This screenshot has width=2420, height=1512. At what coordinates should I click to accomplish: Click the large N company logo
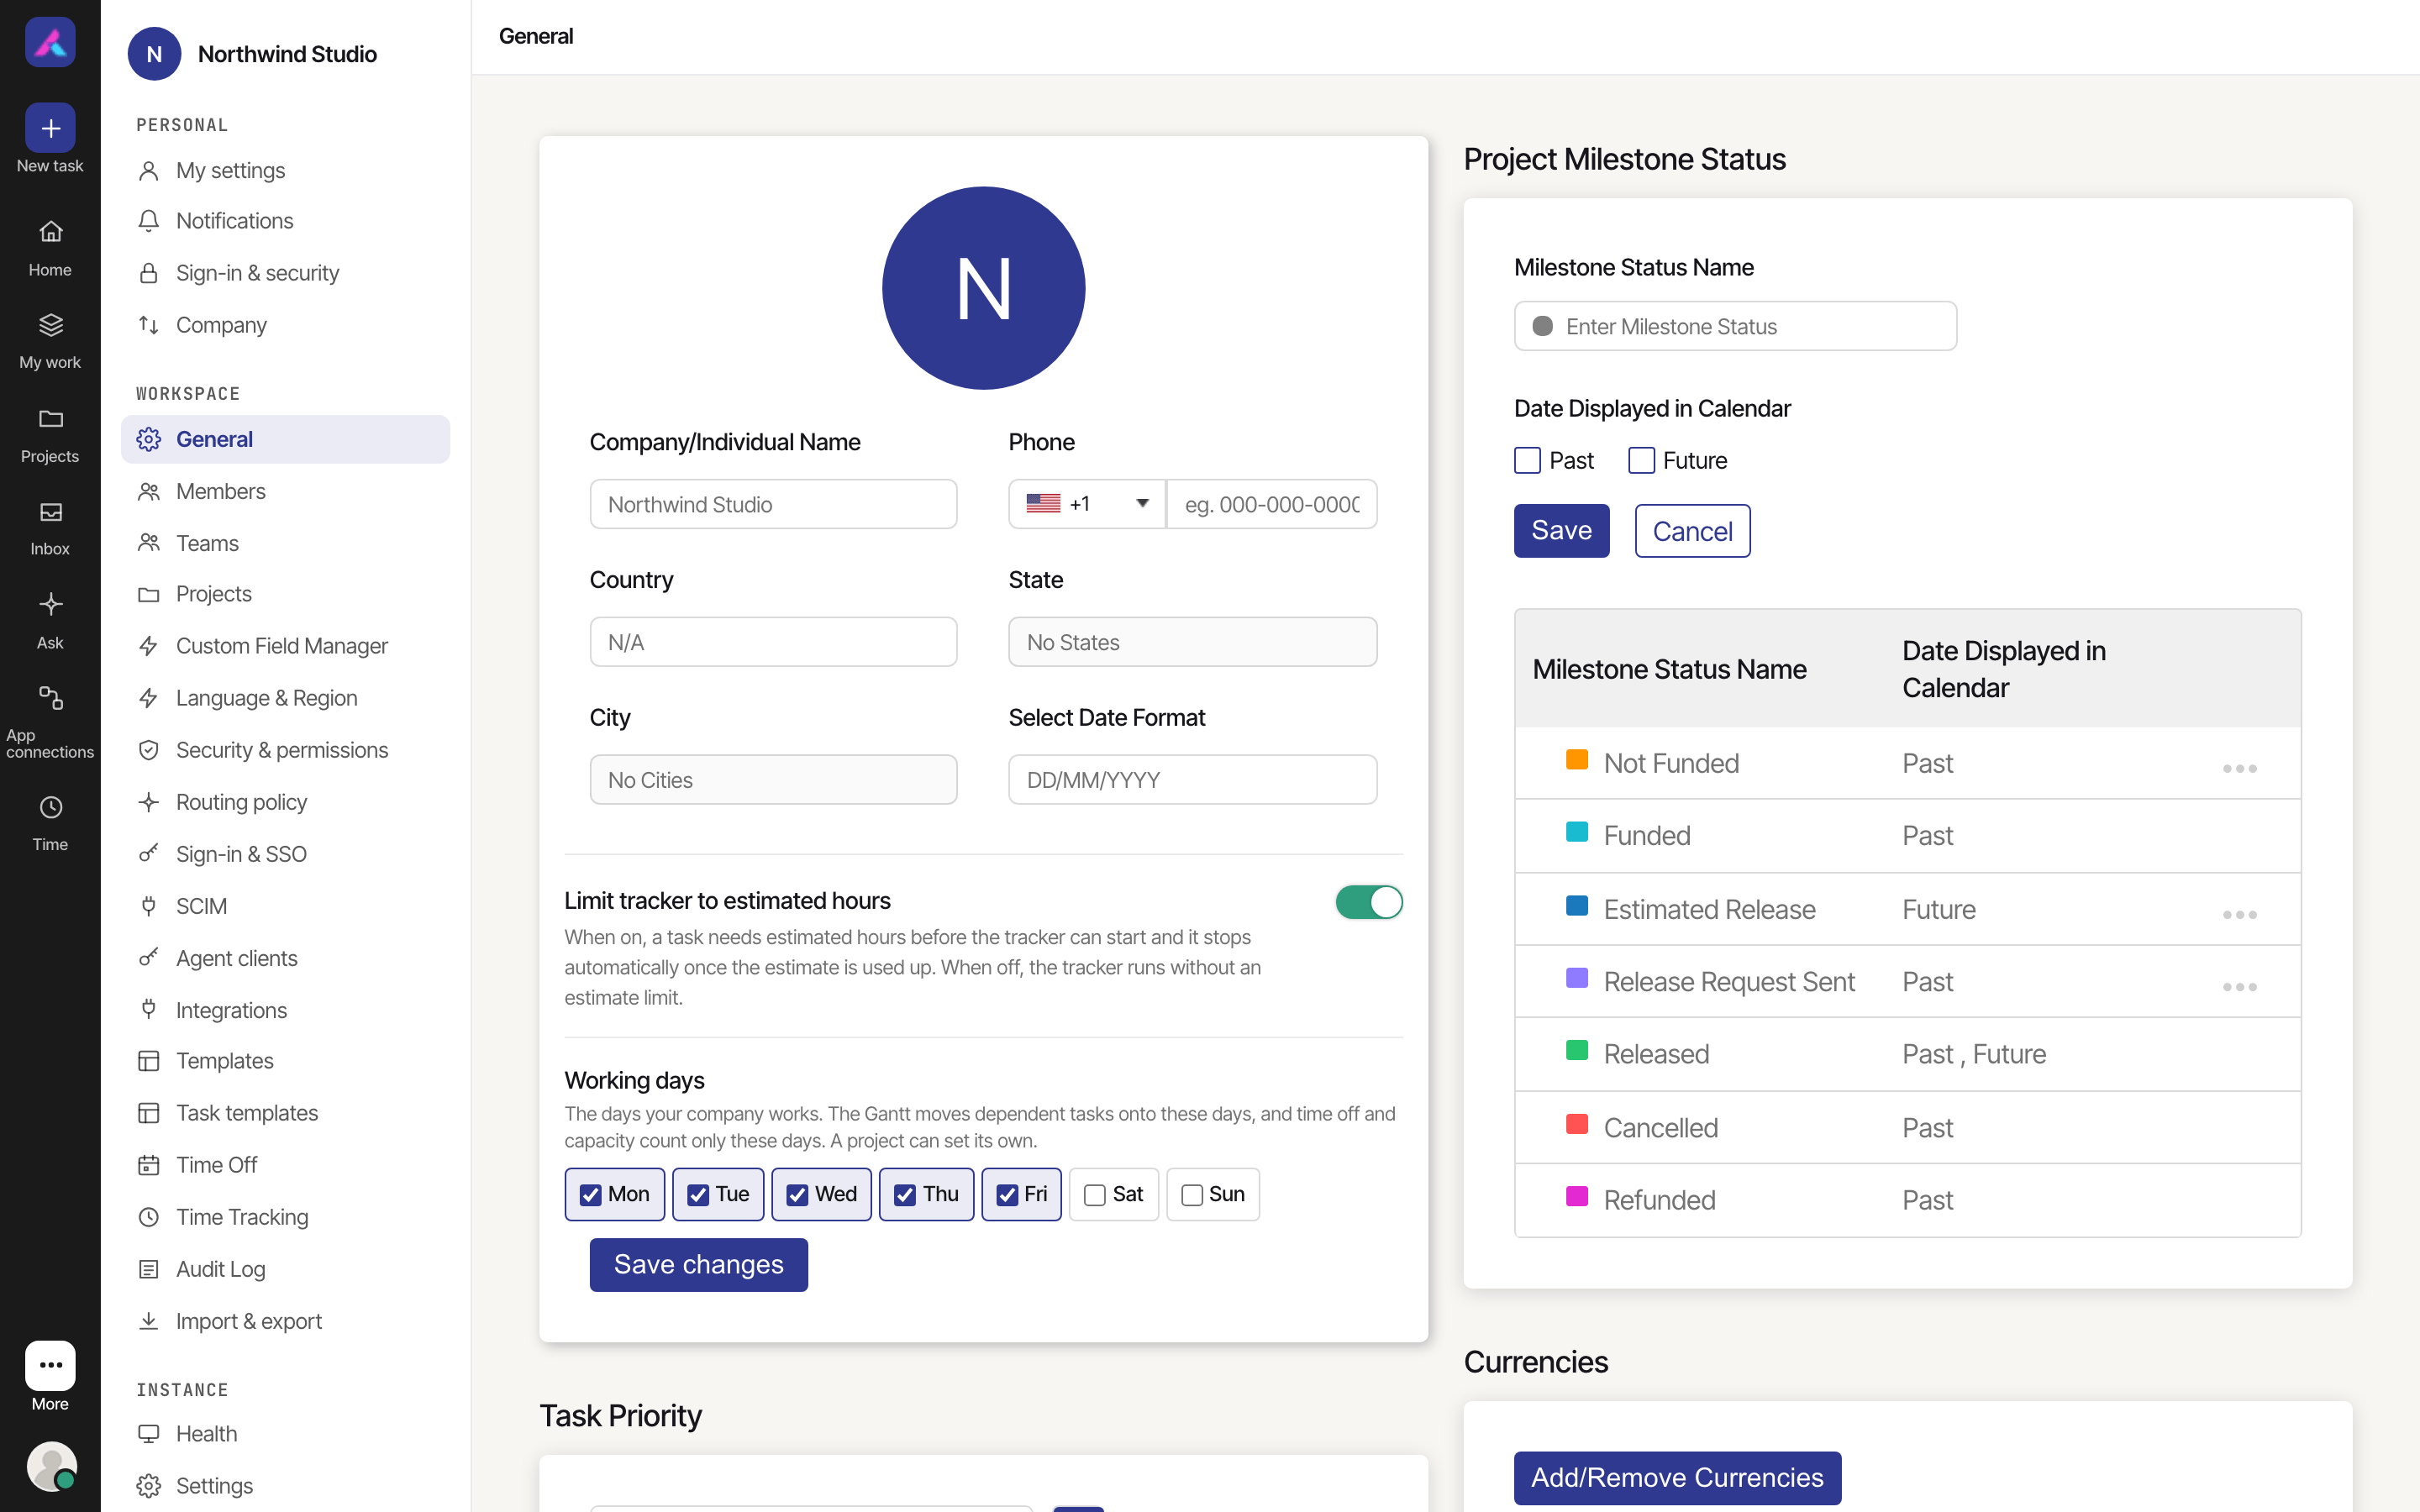coord(983,288)
